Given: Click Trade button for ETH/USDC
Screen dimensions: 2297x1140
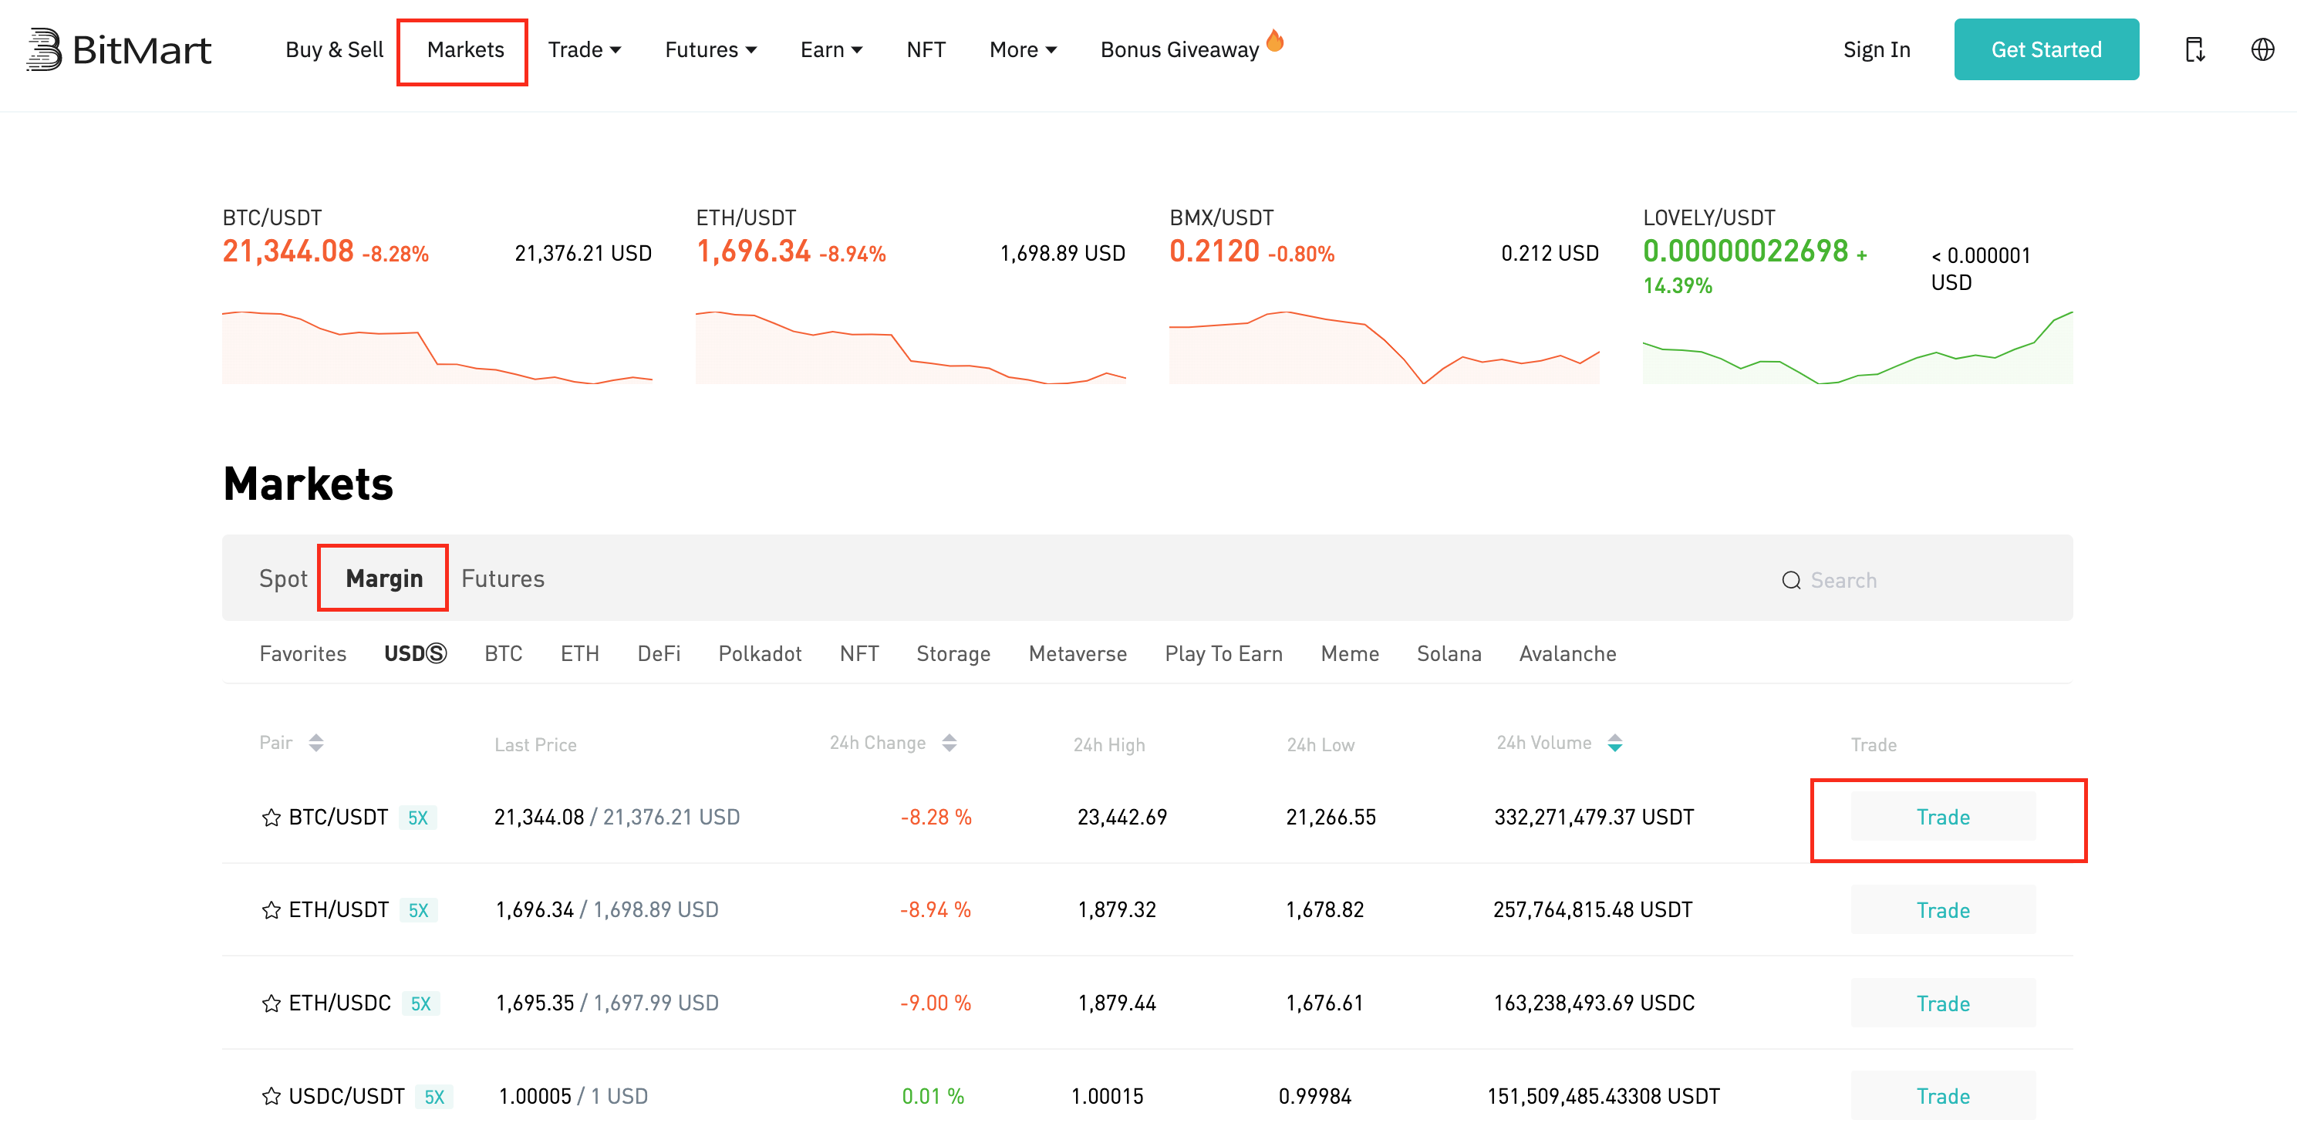Looking at the screenshot, I should click(x=1943, y=1003).
